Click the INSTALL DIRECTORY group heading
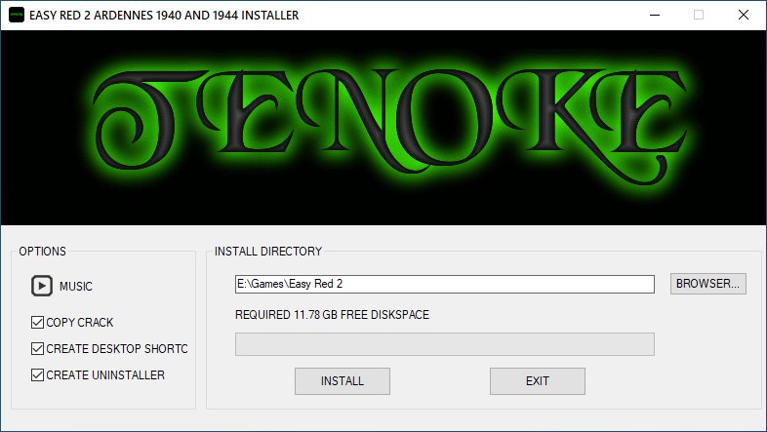This screenshot has width=767, height=432. pyautogui.click(x=268, y=252)
